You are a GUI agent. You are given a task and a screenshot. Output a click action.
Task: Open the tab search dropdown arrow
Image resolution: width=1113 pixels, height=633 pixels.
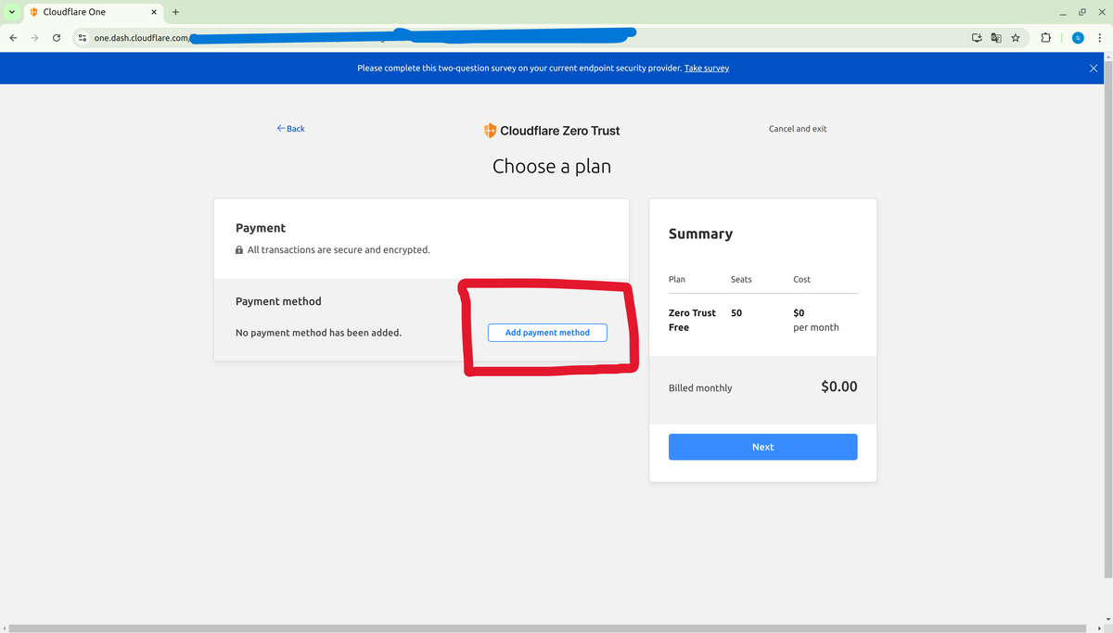pos(11,12)
